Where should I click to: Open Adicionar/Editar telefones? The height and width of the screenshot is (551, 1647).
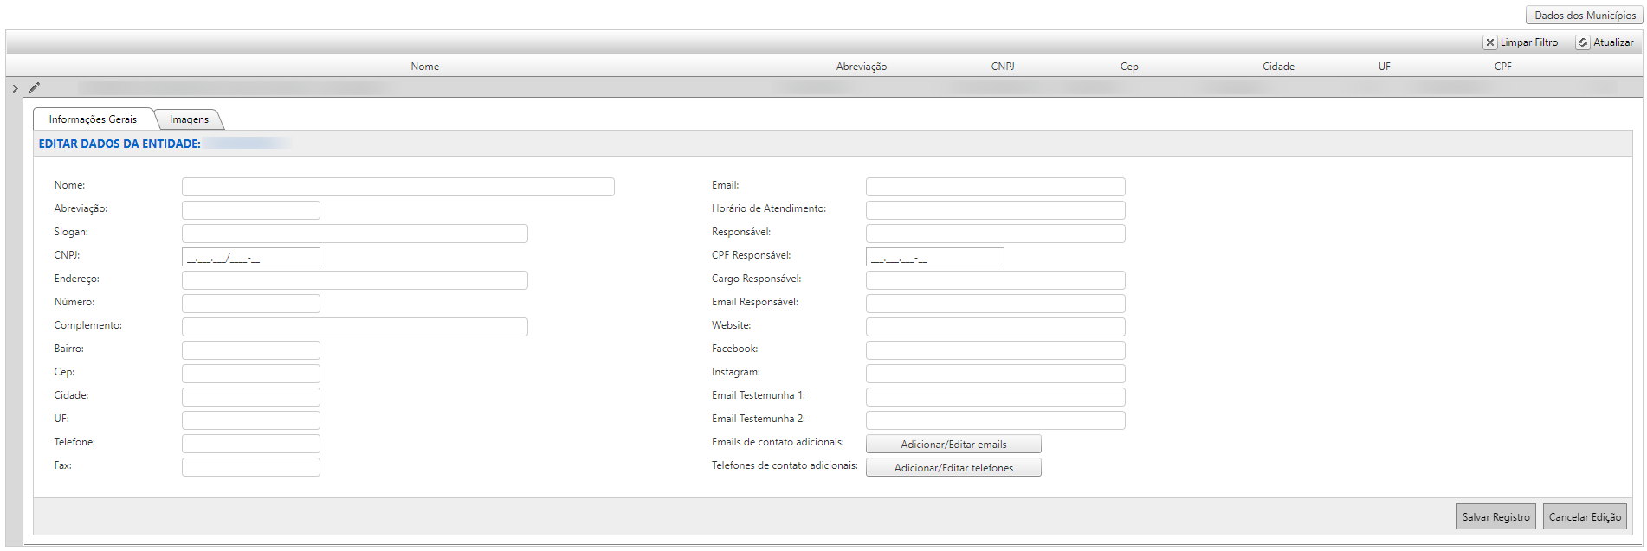click(953, 468)
